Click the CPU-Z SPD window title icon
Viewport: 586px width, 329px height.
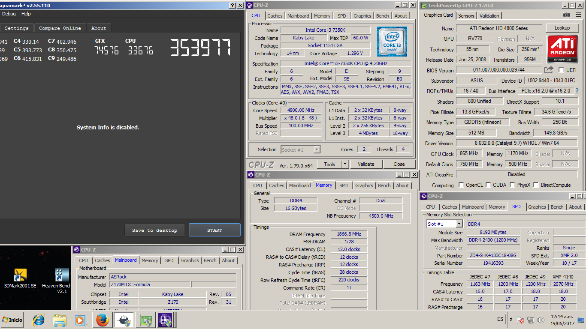pos(424,196)
